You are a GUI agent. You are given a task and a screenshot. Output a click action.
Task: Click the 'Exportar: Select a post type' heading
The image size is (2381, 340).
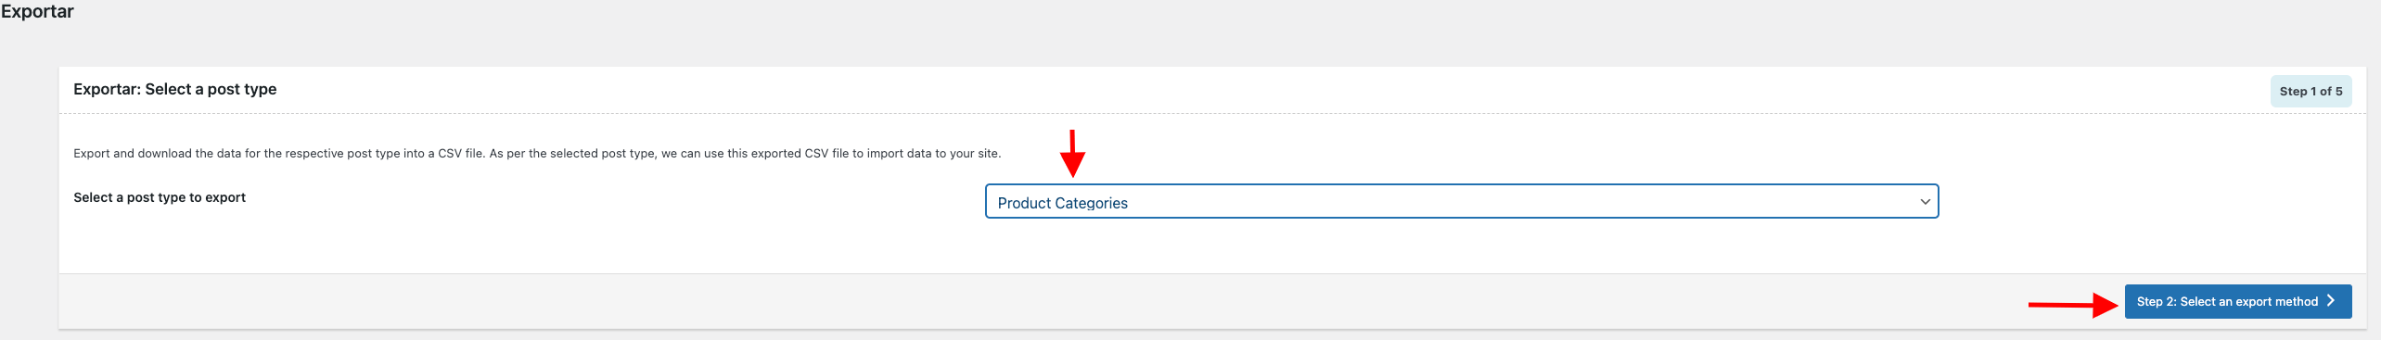click(x=175, y=89)
